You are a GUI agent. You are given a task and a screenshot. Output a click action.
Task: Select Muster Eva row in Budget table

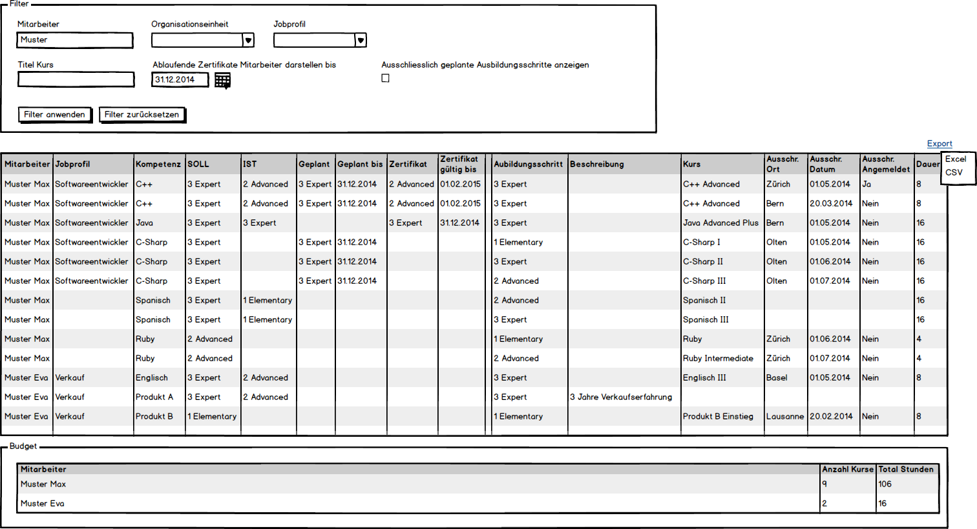click(x=43, y=504)
